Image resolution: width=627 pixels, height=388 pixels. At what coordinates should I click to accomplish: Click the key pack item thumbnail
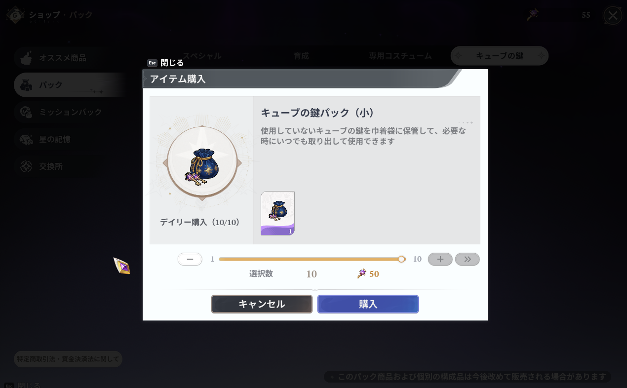tap(277, 213)
